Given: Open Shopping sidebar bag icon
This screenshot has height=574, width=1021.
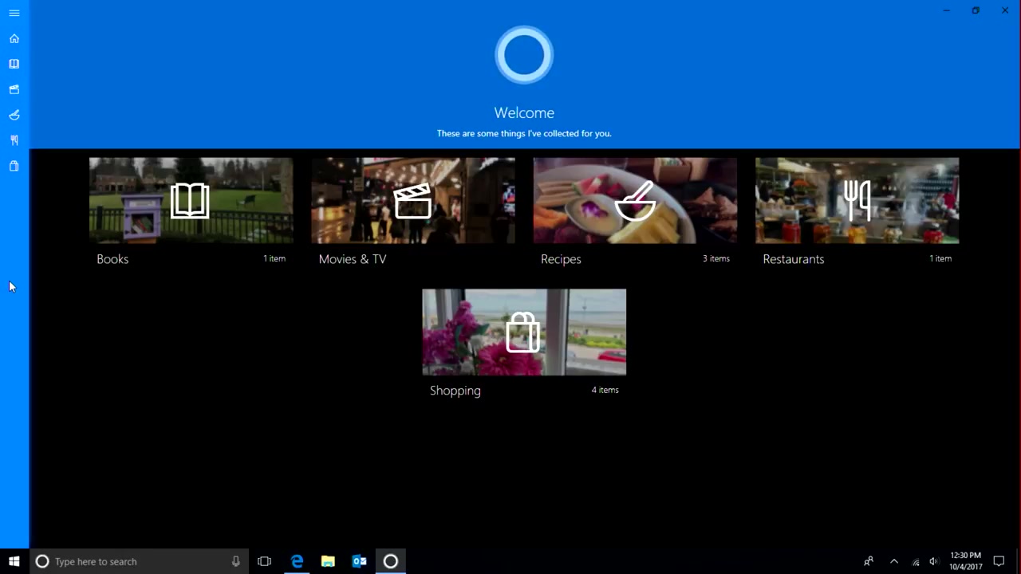Looking at the screenshot, I should (x=14, y=166).
